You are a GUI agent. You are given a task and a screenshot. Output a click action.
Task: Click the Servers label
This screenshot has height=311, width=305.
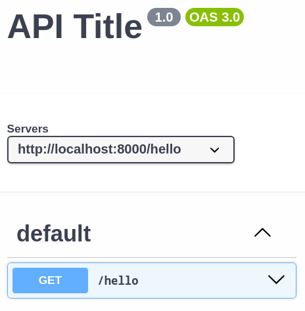(28, 129)
